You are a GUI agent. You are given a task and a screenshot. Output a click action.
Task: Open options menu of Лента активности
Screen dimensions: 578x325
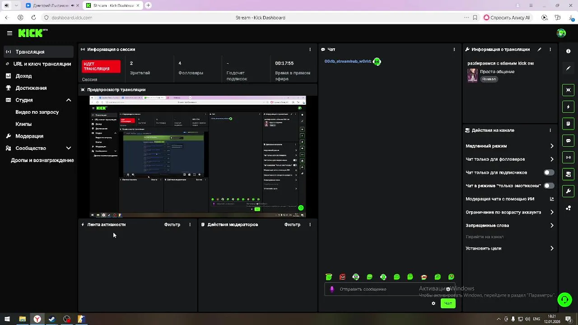190,224
